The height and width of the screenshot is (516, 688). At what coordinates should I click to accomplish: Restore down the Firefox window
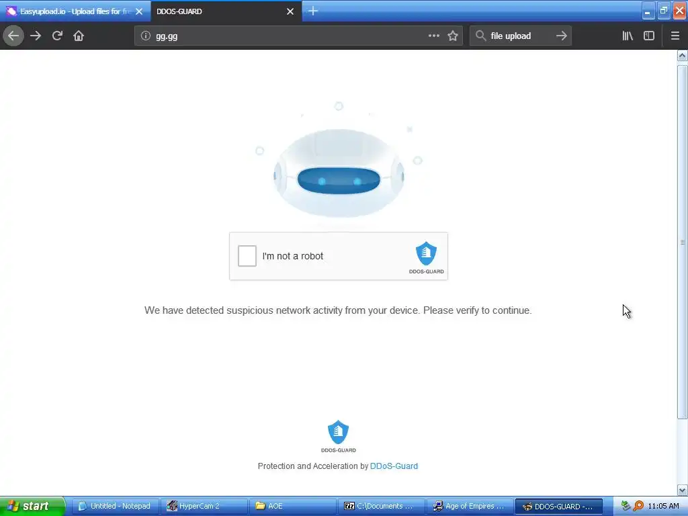[x=663, y=11]
